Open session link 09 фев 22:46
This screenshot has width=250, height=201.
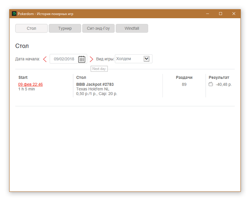[x=30, y=84]
